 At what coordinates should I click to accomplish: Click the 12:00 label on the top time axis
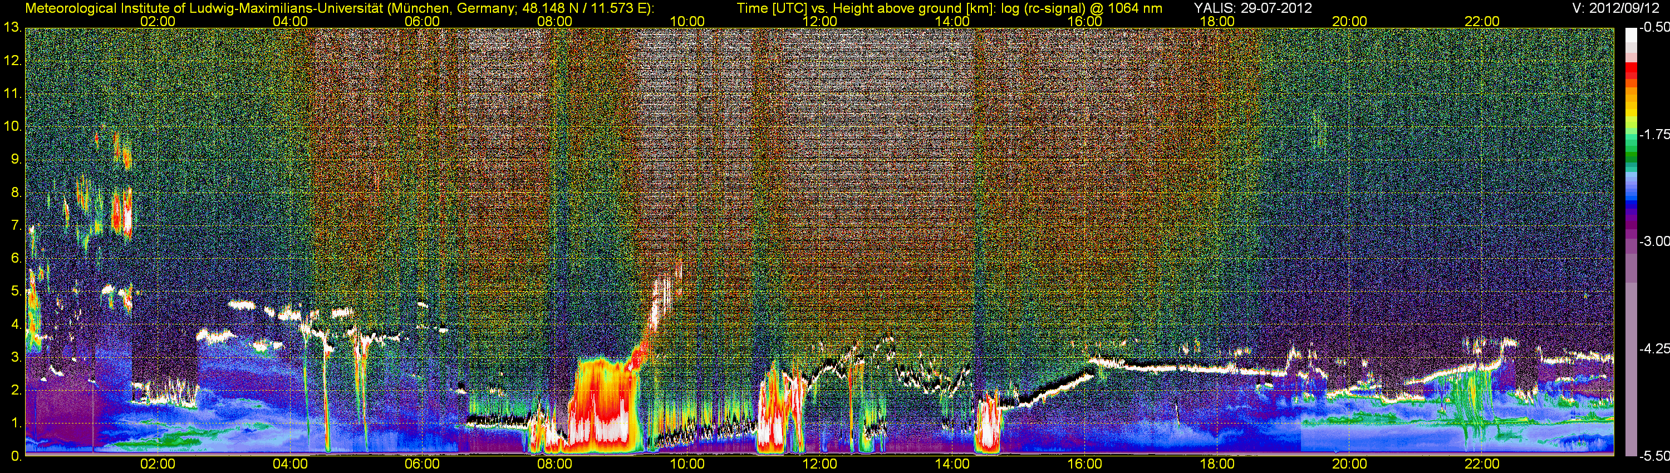point(819,21)
